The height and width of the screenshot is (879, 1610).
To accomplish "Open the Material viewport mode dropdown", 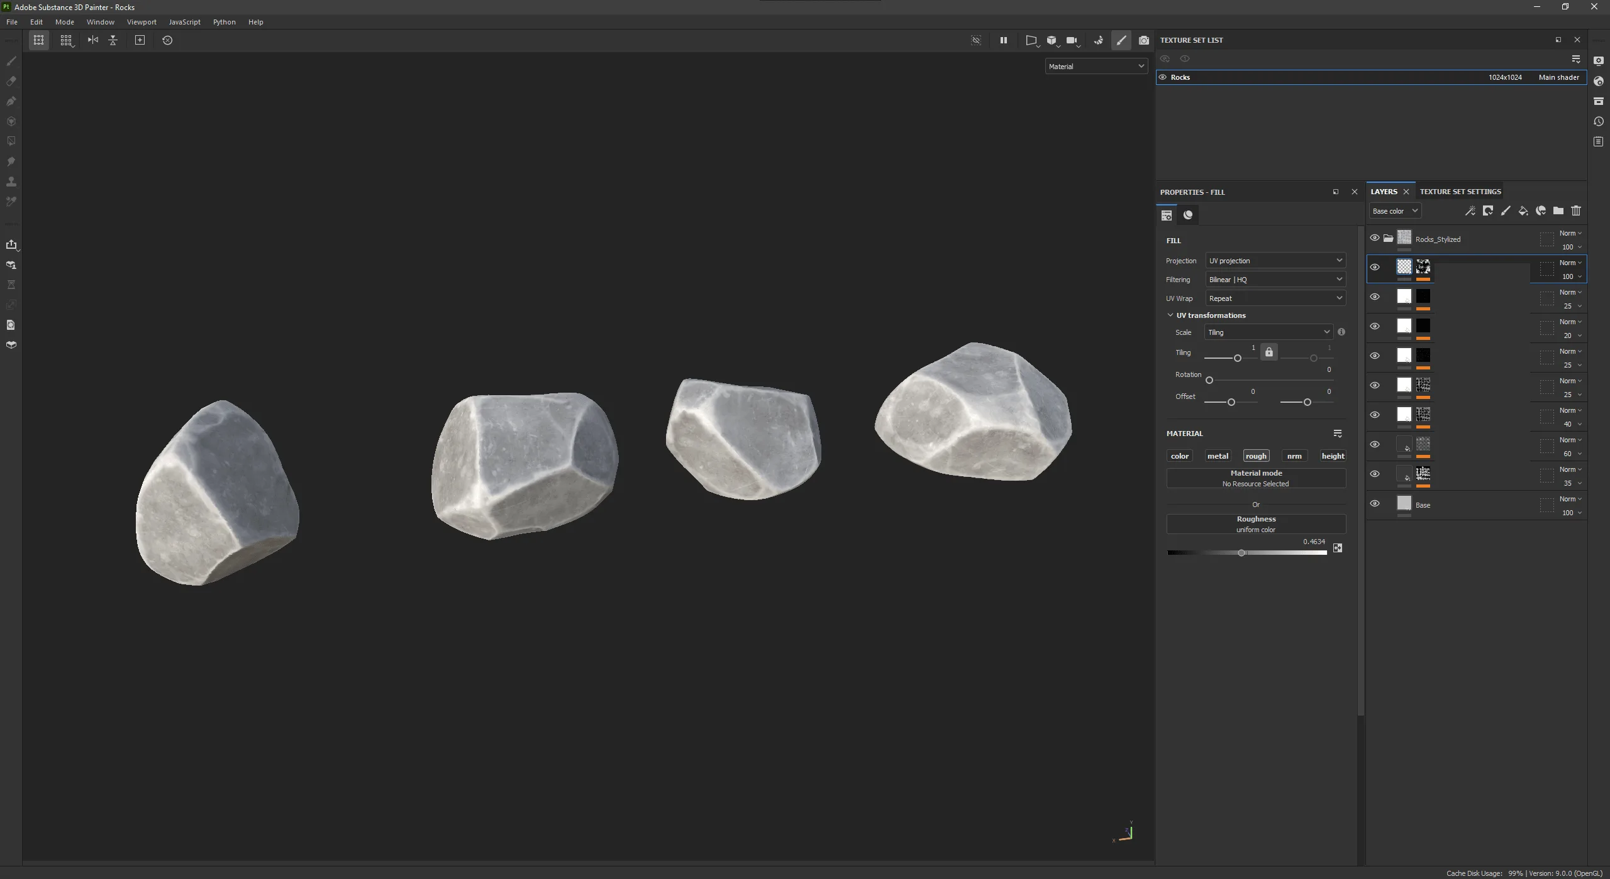I will (1096, 67).
